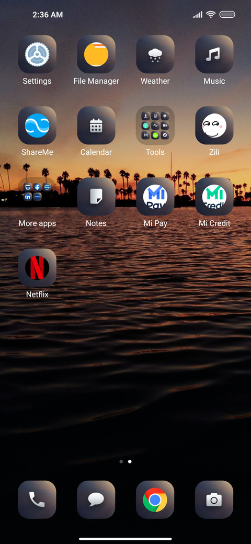Tap the "Mi Credit" label
251x544 pixels.
click(x=214, y=223)
